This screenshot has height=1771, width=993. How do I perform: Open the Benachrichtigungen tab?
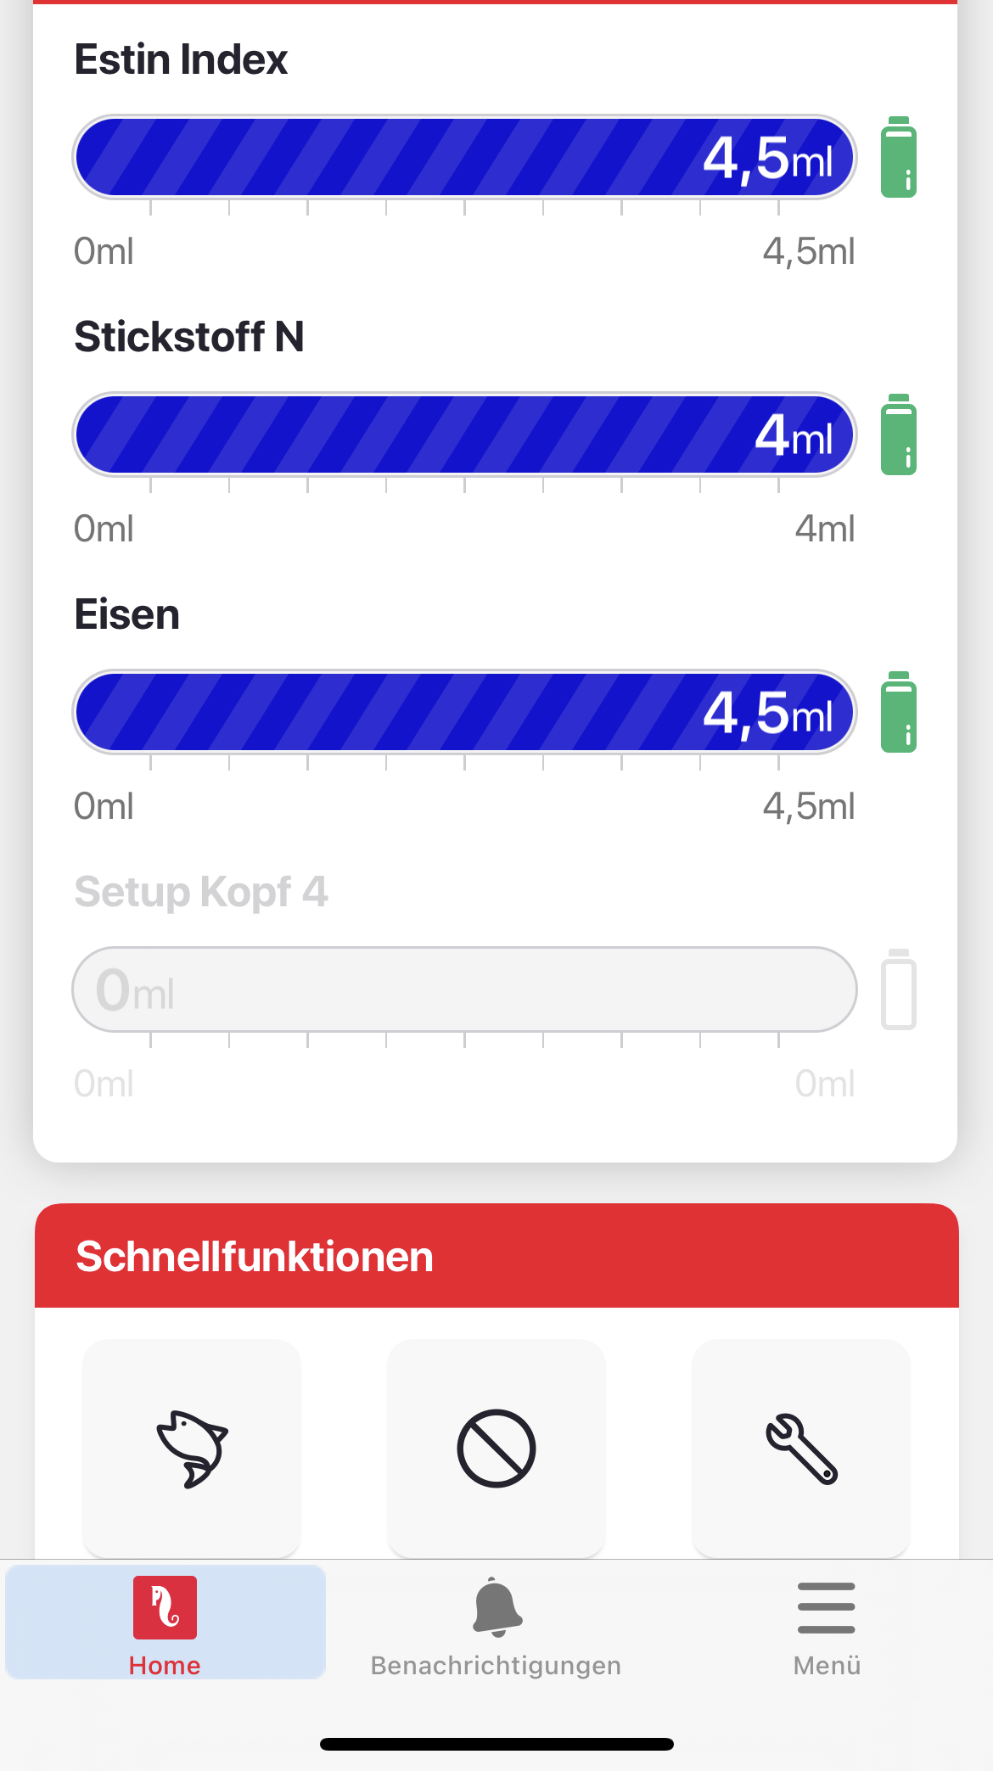point(496,1625)
